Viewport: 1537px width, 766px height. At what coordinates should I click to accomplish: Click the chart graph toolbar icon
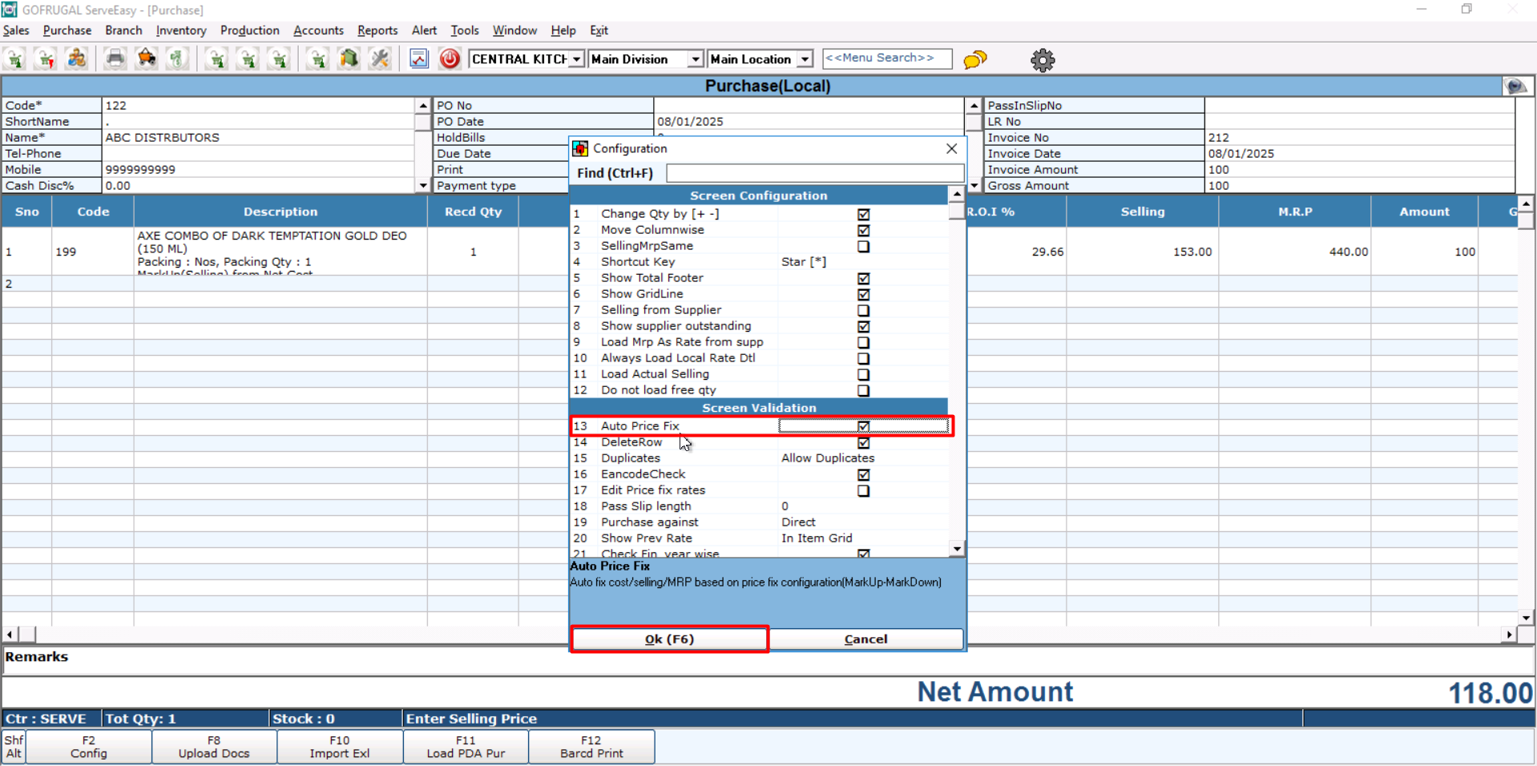(419, 58)
